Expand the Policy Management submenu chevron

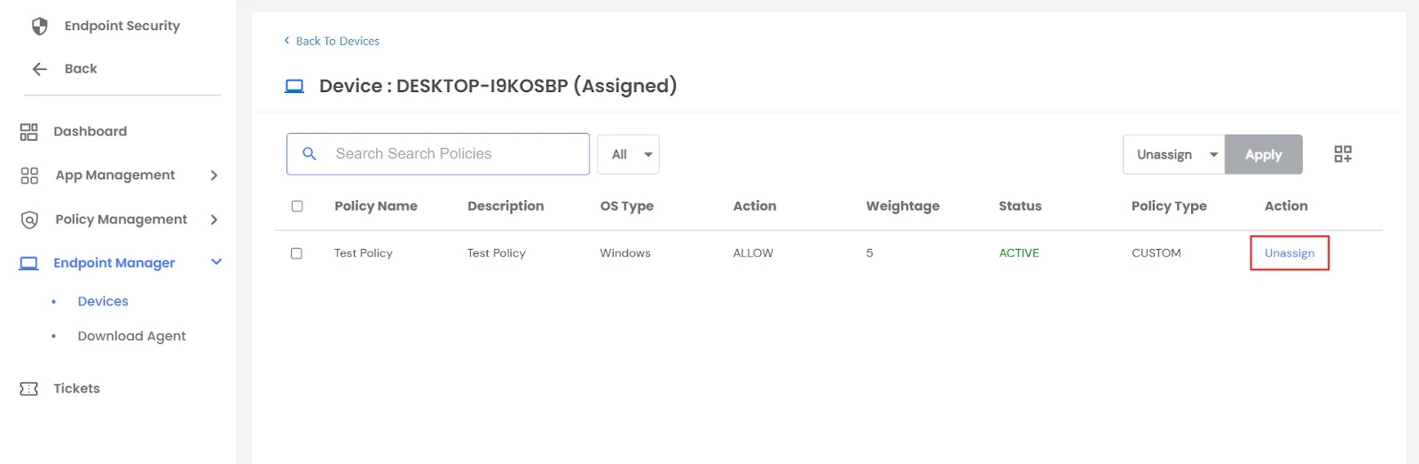coord(214,220)
